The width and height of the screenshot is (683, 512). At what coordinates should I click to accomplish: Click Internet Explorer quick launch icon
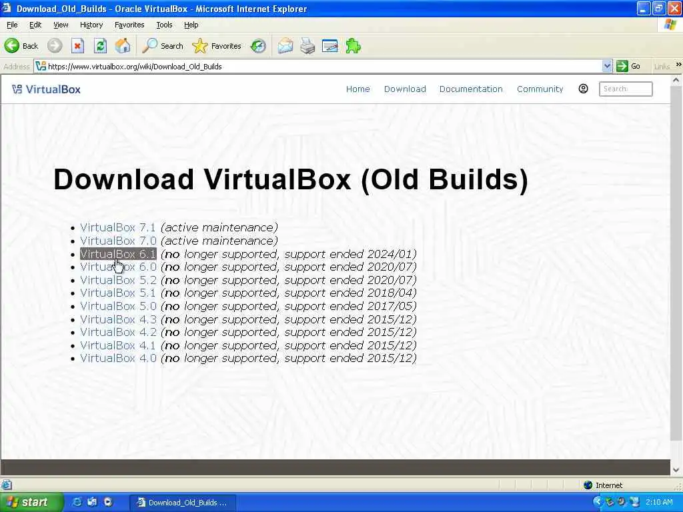click(x=77, y=502)
